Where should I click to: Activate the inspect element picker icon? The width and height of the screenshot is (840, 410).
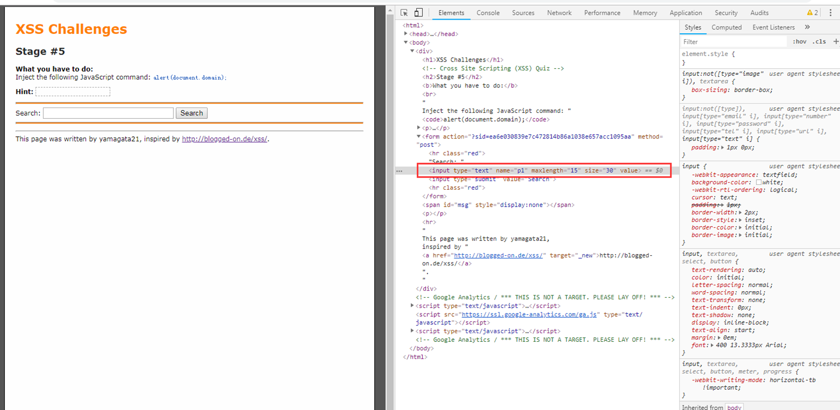404,13
